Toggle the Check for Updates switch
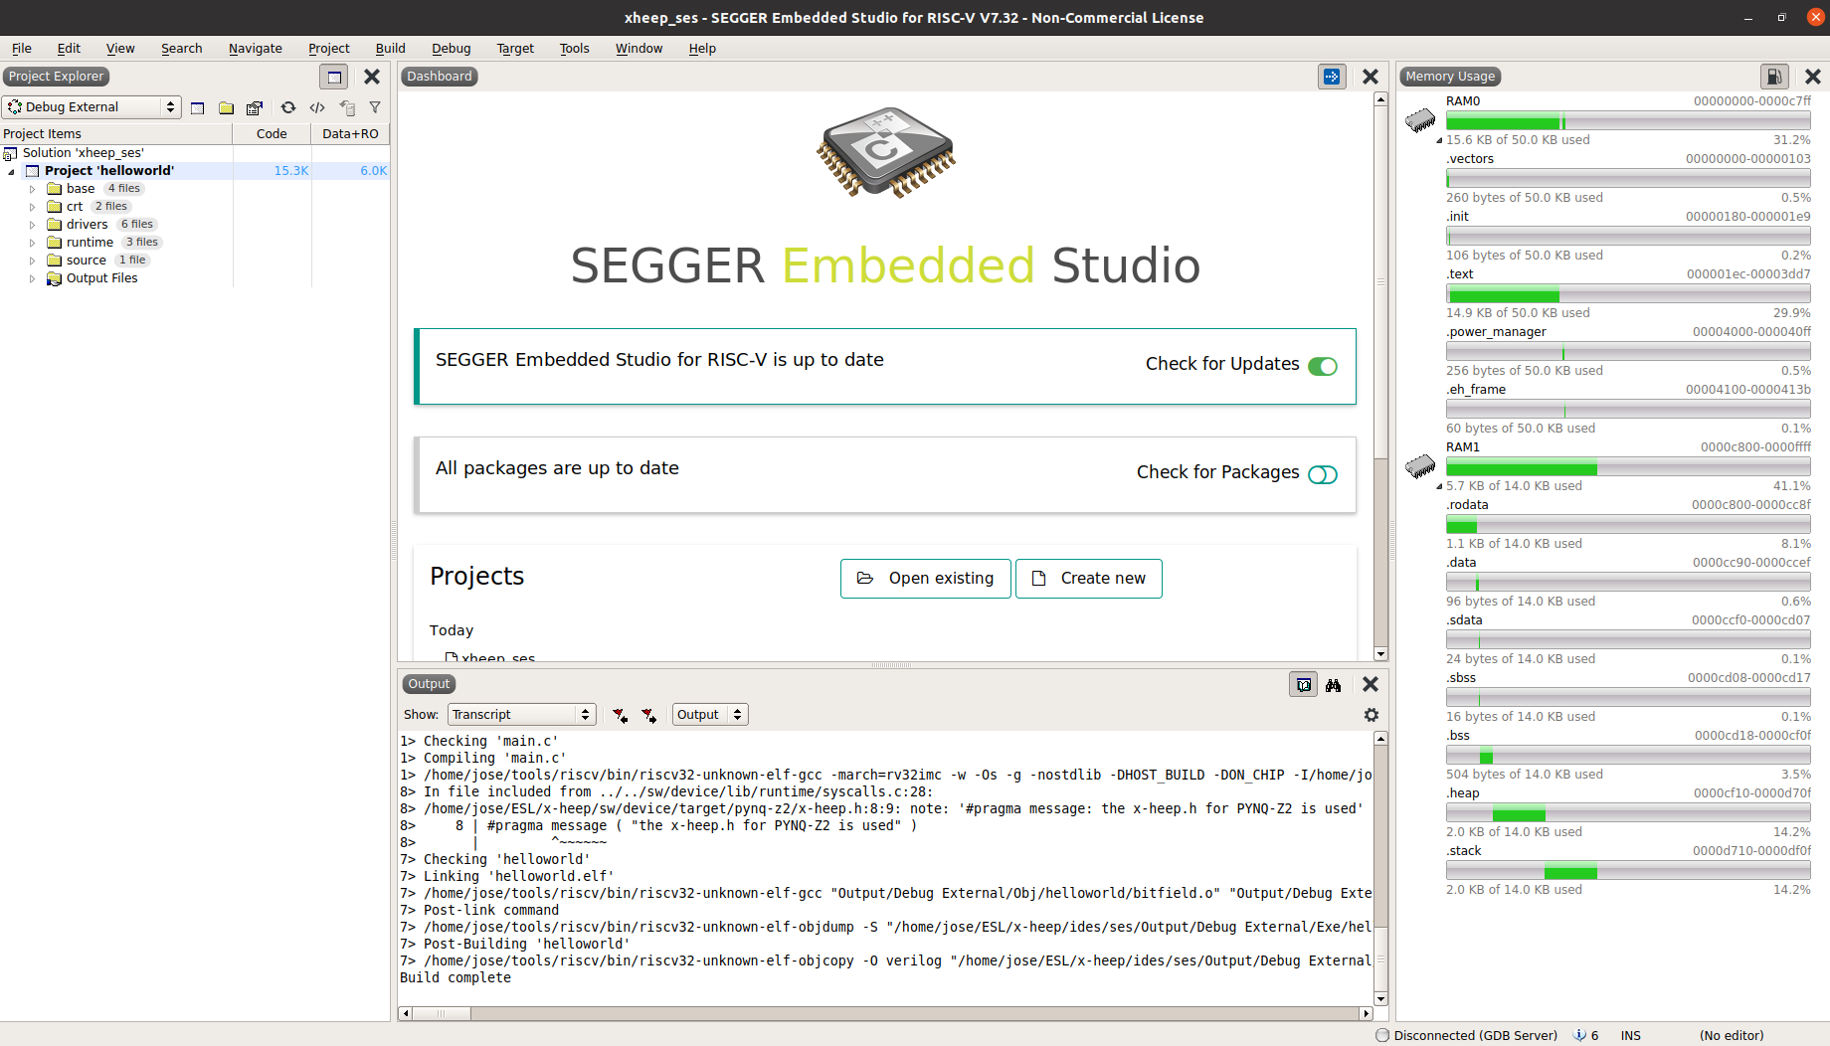Image resolution: width=1830 pixels, height=1046 pixels. click(1323, 366)
